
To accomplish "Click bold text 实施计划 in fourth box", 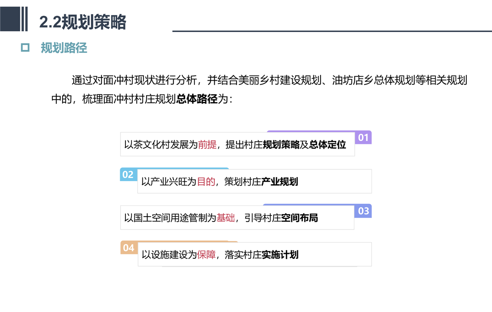I will (280, 255).
